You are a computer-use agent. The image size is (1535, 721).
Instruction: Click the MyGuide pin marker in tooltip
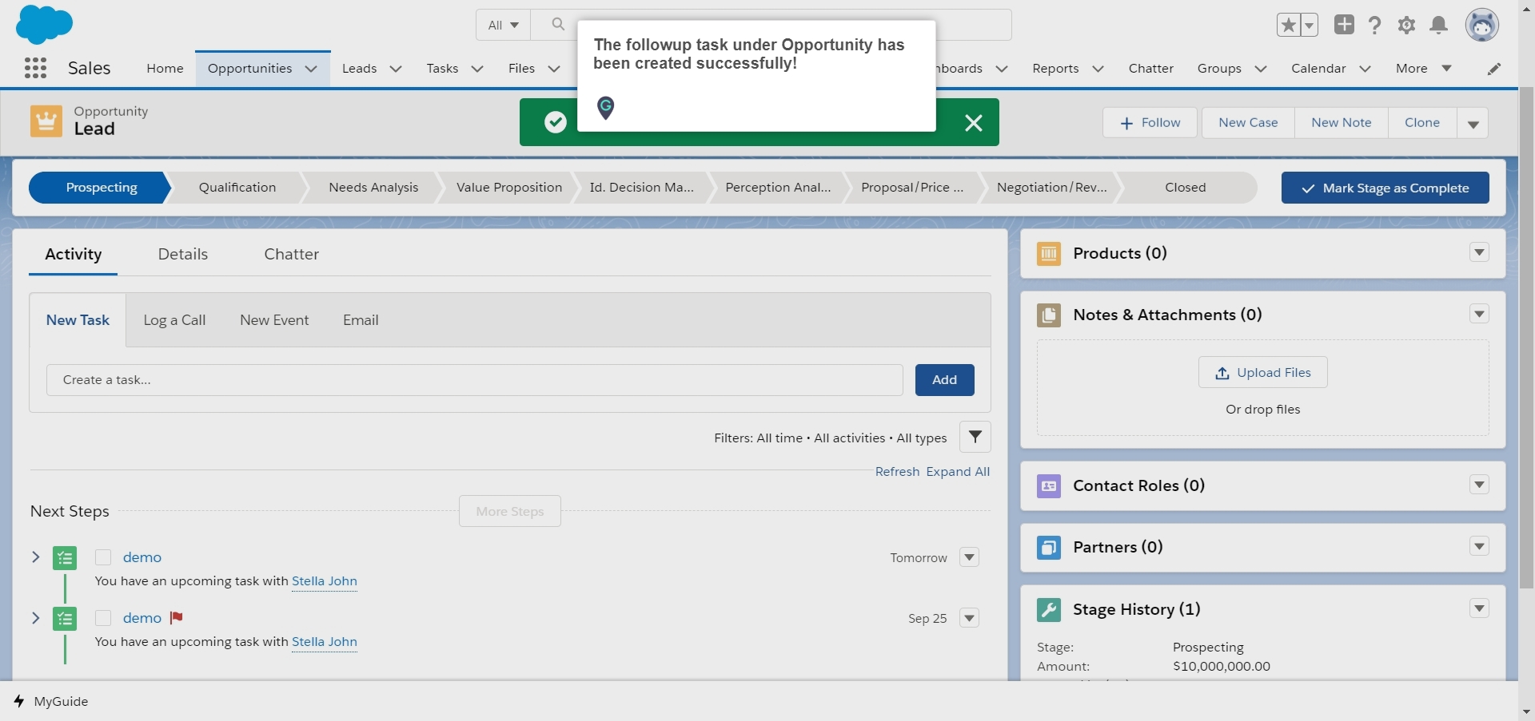pos(606,108)
